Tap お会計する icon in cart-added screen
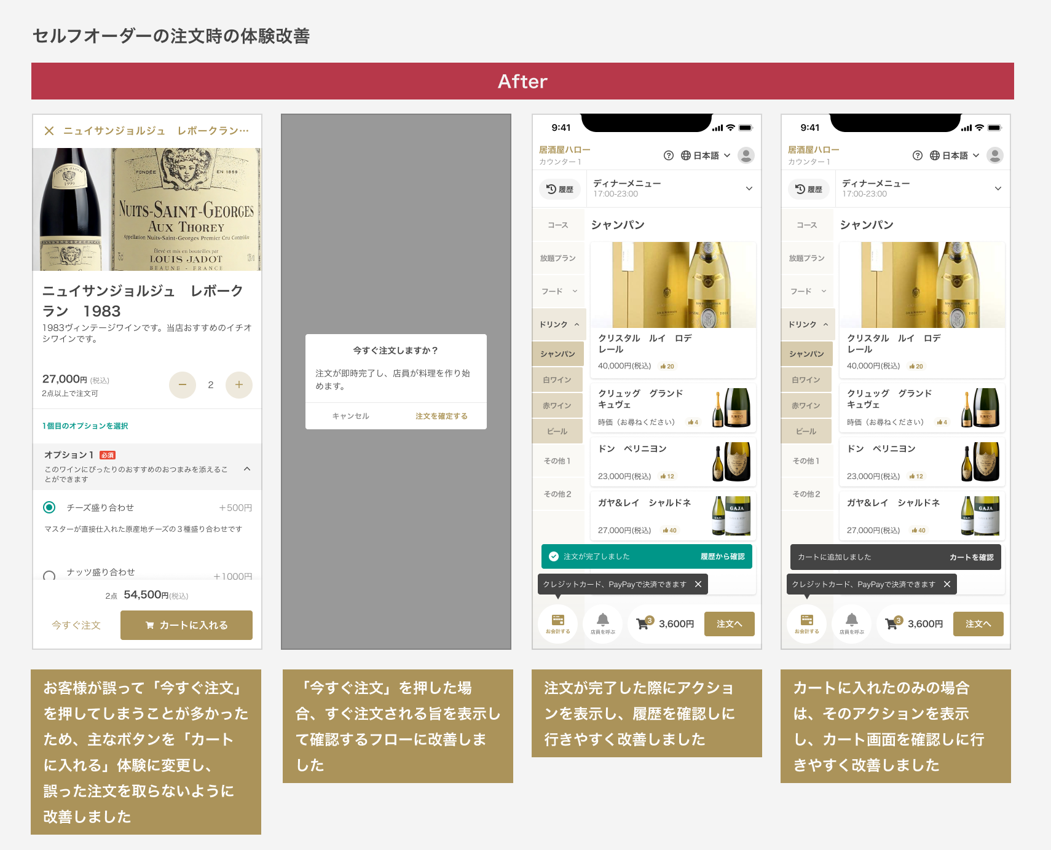Viewport: 1051px width, 850px height. [806, 624]
